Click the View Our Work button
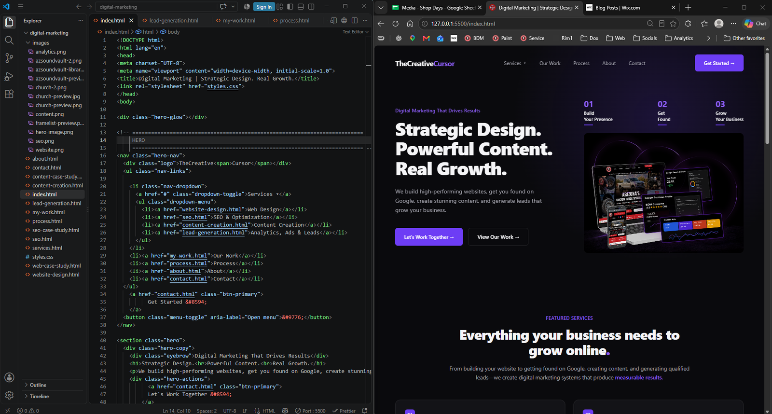The image size is (772, 414). tap(498, 237)
